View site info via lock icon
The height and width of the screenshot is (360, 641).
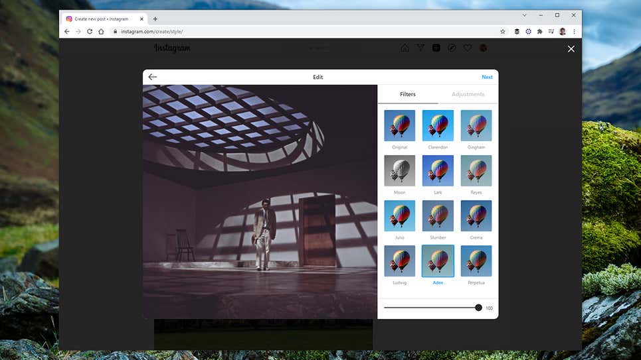(116, 31)
